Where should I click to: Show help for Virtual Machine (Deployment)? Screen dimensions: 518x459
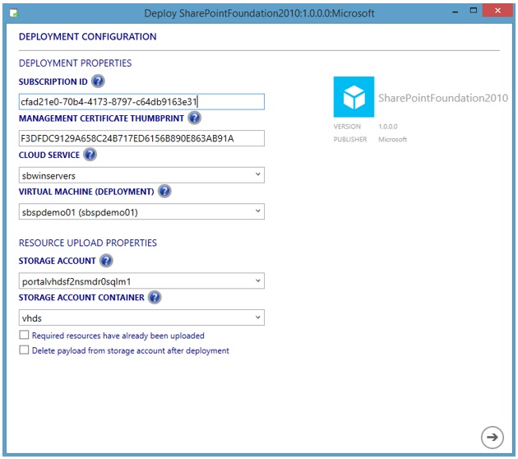164,191
